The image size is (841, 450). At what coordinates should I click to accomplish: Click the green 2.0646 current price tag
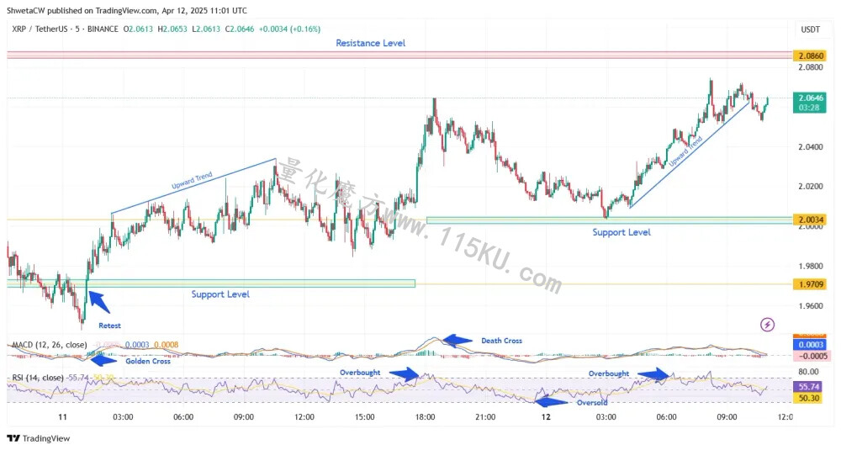click(811, 98)
